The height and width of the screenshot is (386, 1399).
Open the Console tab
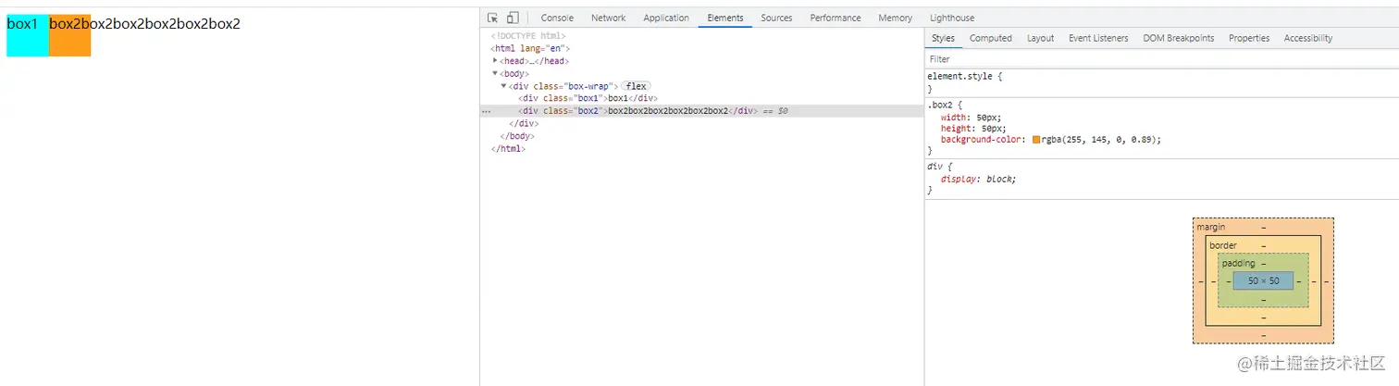tap(557, 18)
